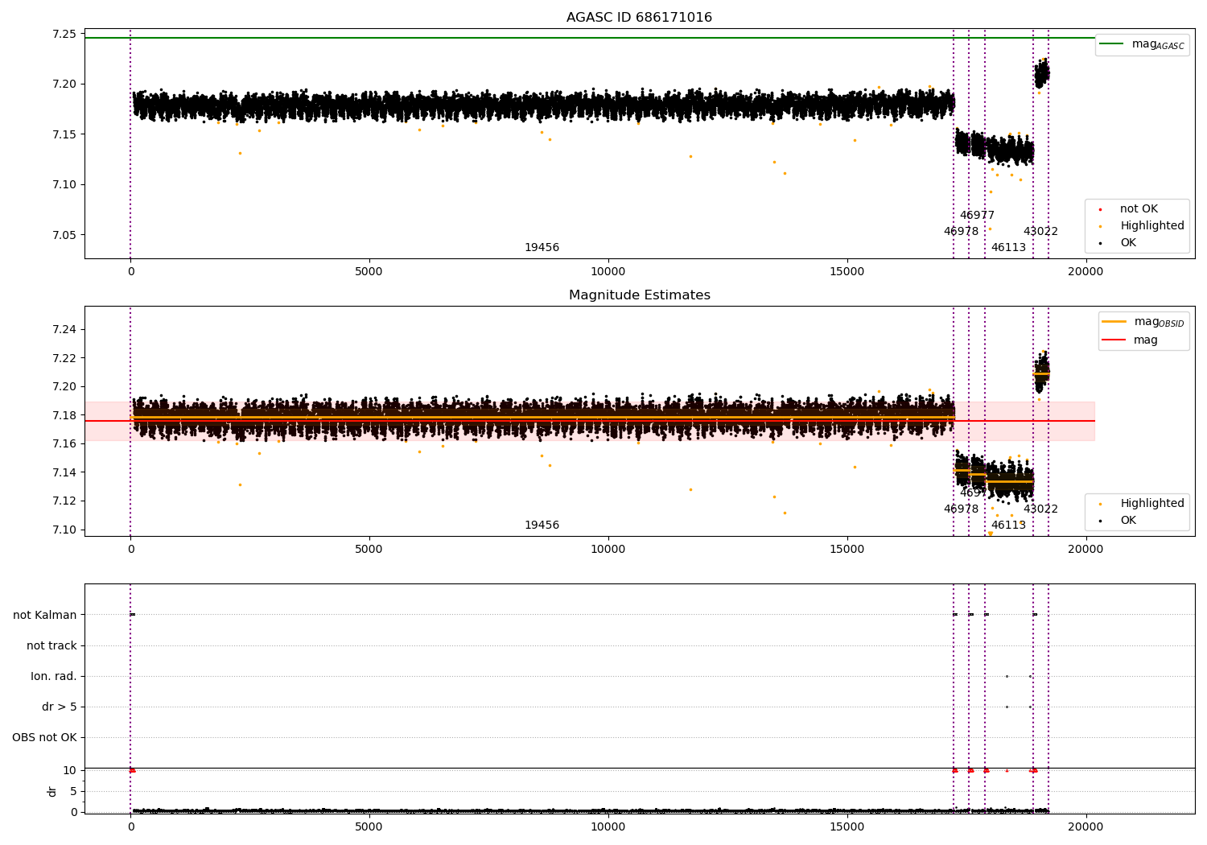
Task: Click the 7.10 y-tick in Magnitude Estimates plot
Action: click(64, 530)
